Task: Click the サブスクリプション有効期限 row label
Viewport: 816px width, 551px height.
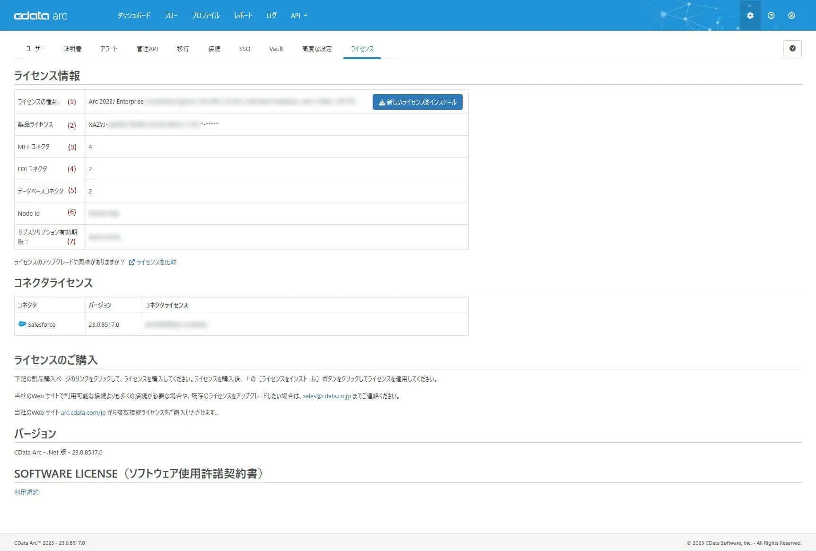Action: pyautogui.click(x=47, y=236)
